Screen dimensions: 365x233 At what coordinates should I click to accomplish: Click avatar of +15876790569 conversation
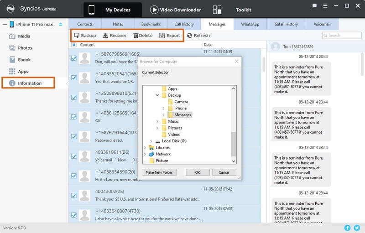pos(84,58)
